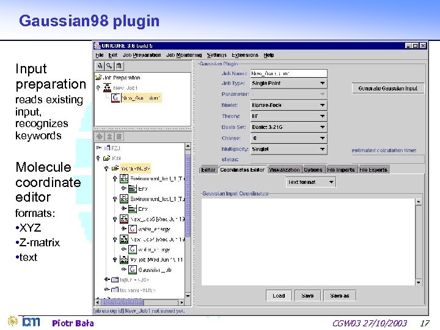Click the greyed-out fetch icon in monitoring toolbar
This screenshot has width=440, height=330.
point(100,137)
